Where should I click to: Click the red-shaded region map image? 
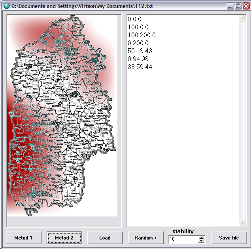[62, 116]
